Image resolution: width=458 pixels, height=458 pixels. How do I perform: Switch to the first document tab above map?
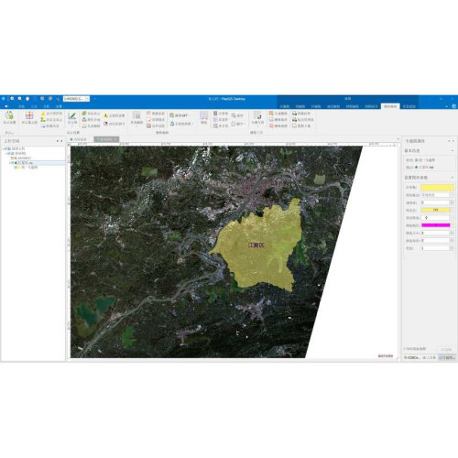click(x=79, y=139)
